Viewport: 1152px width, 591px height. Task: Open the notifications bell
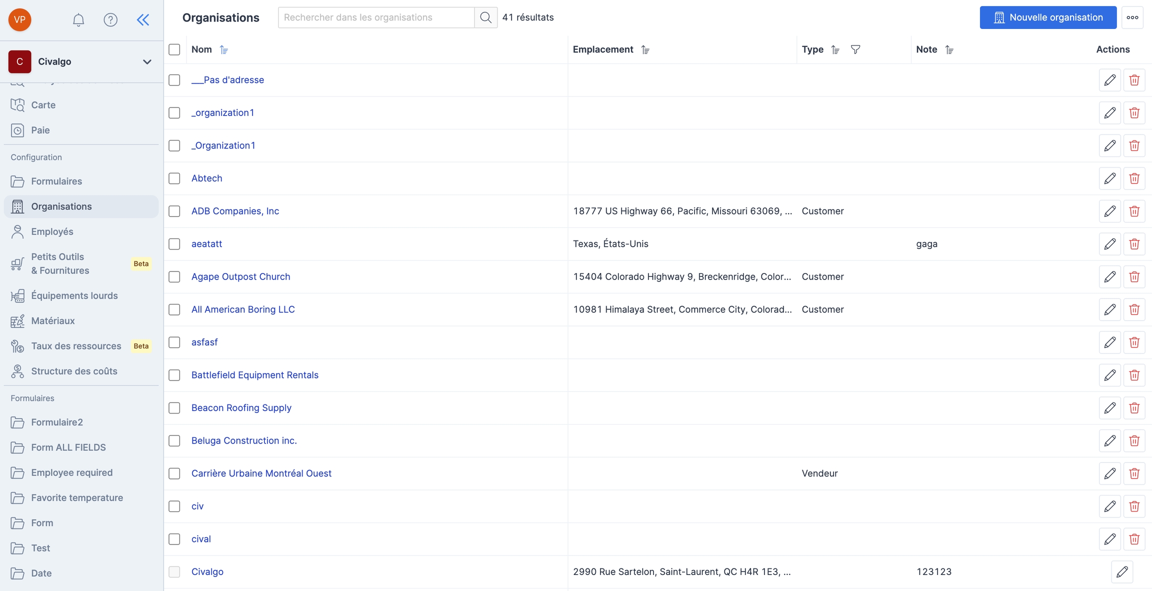78,20
